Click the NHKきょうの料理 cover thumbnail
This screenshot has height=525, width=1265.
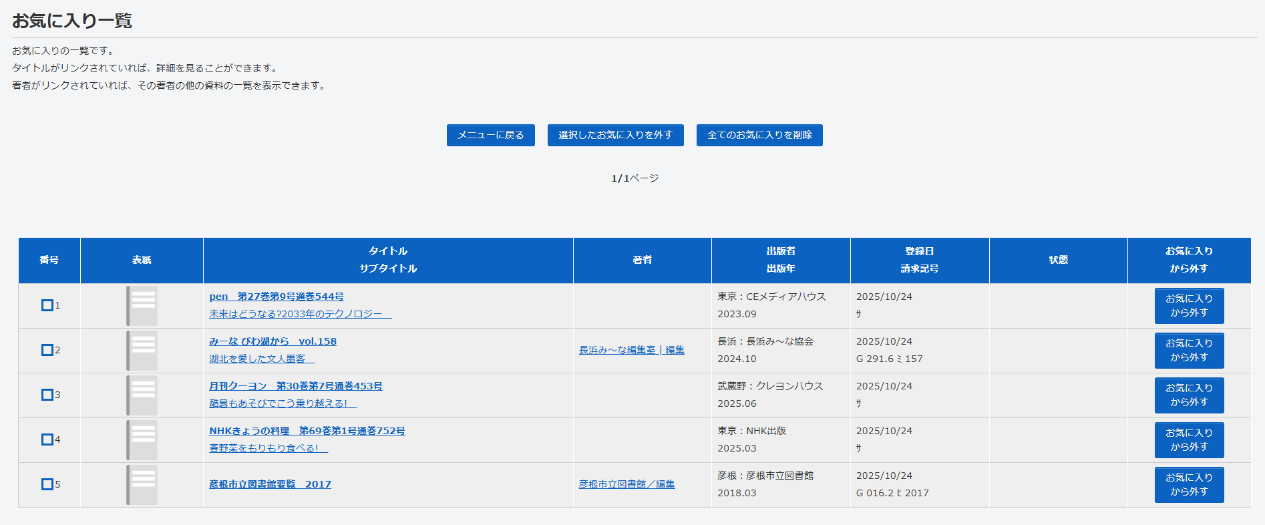(x=142, y=440)
